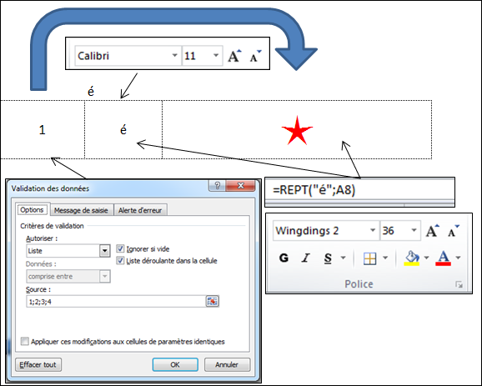Screen dimensions: 482x386
Task: Confirm with the OK button
Action: [x=175, y=364]
